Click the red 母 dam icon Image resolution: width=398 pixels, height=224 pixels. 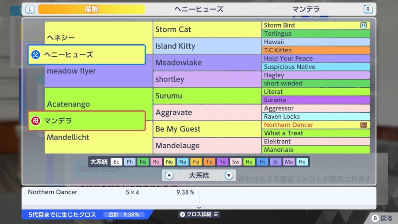(35, 121)
